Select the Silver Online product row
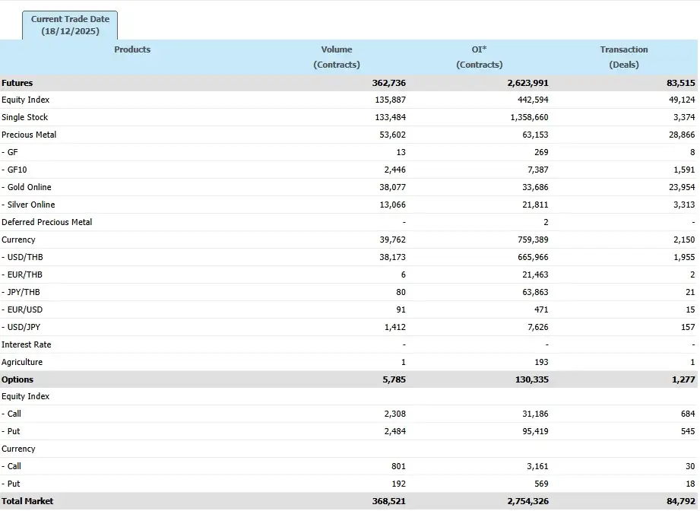This screenshot has width=700, height=511. pos(30,205)
